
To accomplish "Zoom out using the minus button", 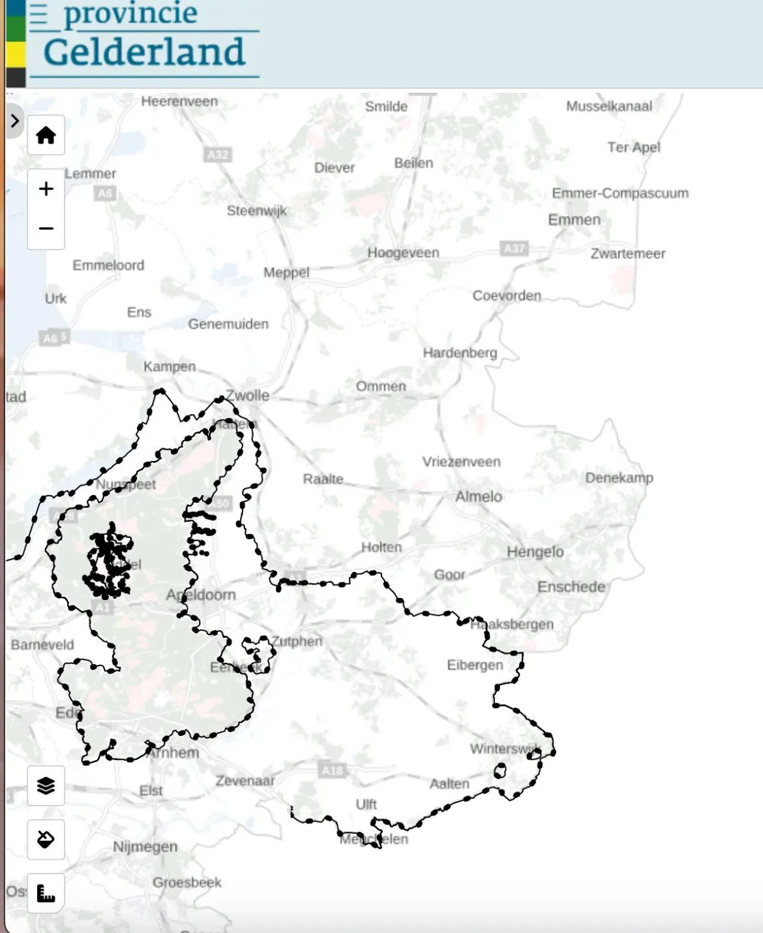I will tap(46, 229).
